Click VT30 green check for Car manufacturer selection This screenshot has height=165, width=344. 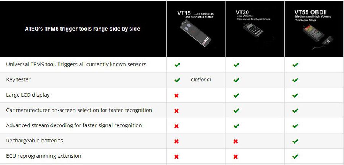236,111
